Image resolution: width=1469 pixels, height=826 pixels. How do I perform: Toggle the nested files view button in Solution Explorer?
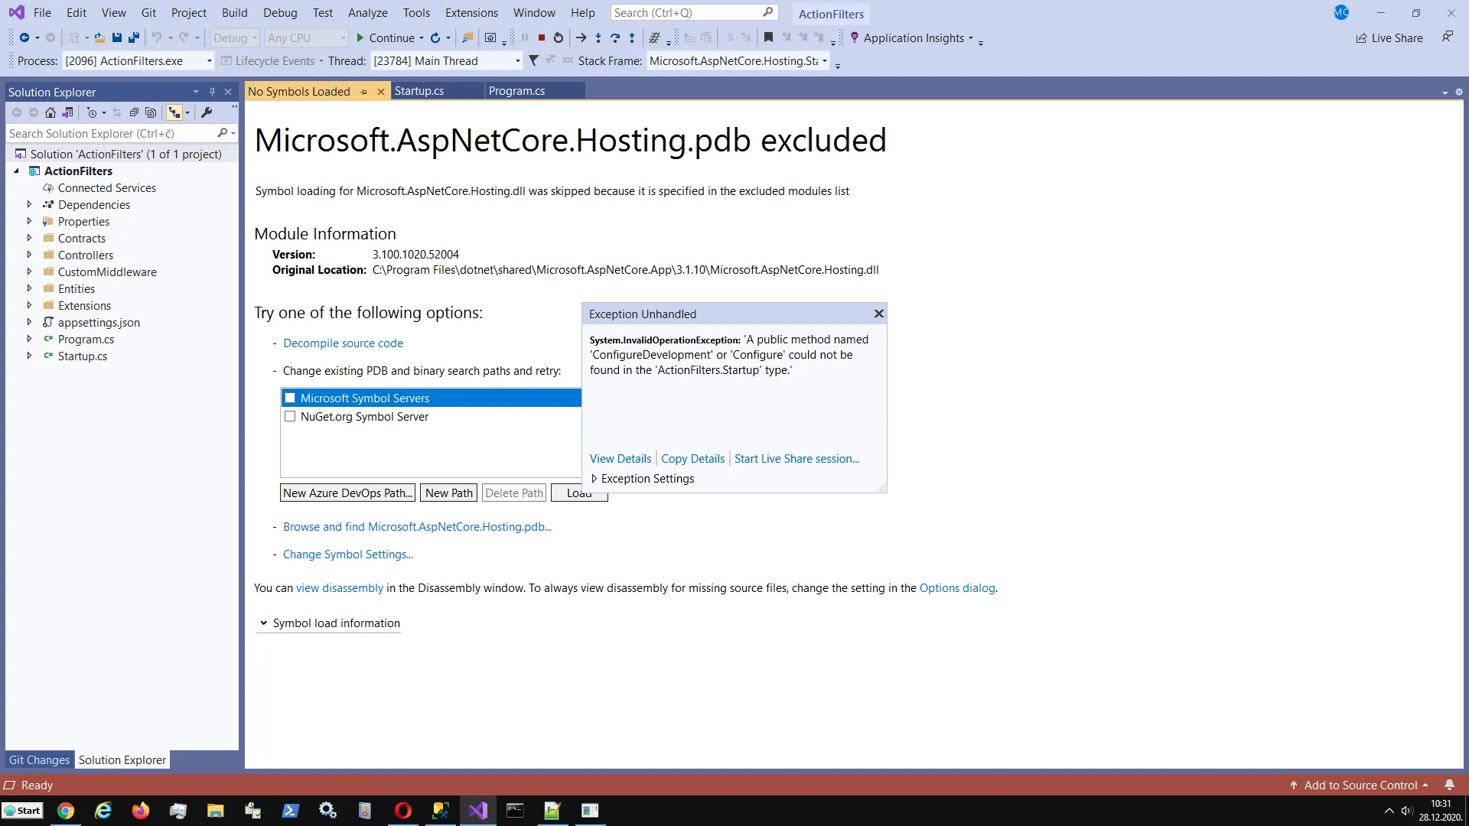pyautogui.click(x=174, y=112)
